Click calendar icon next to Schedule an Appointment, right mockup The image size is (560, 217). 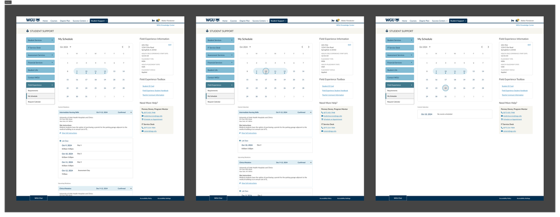(x=502, y=119)
